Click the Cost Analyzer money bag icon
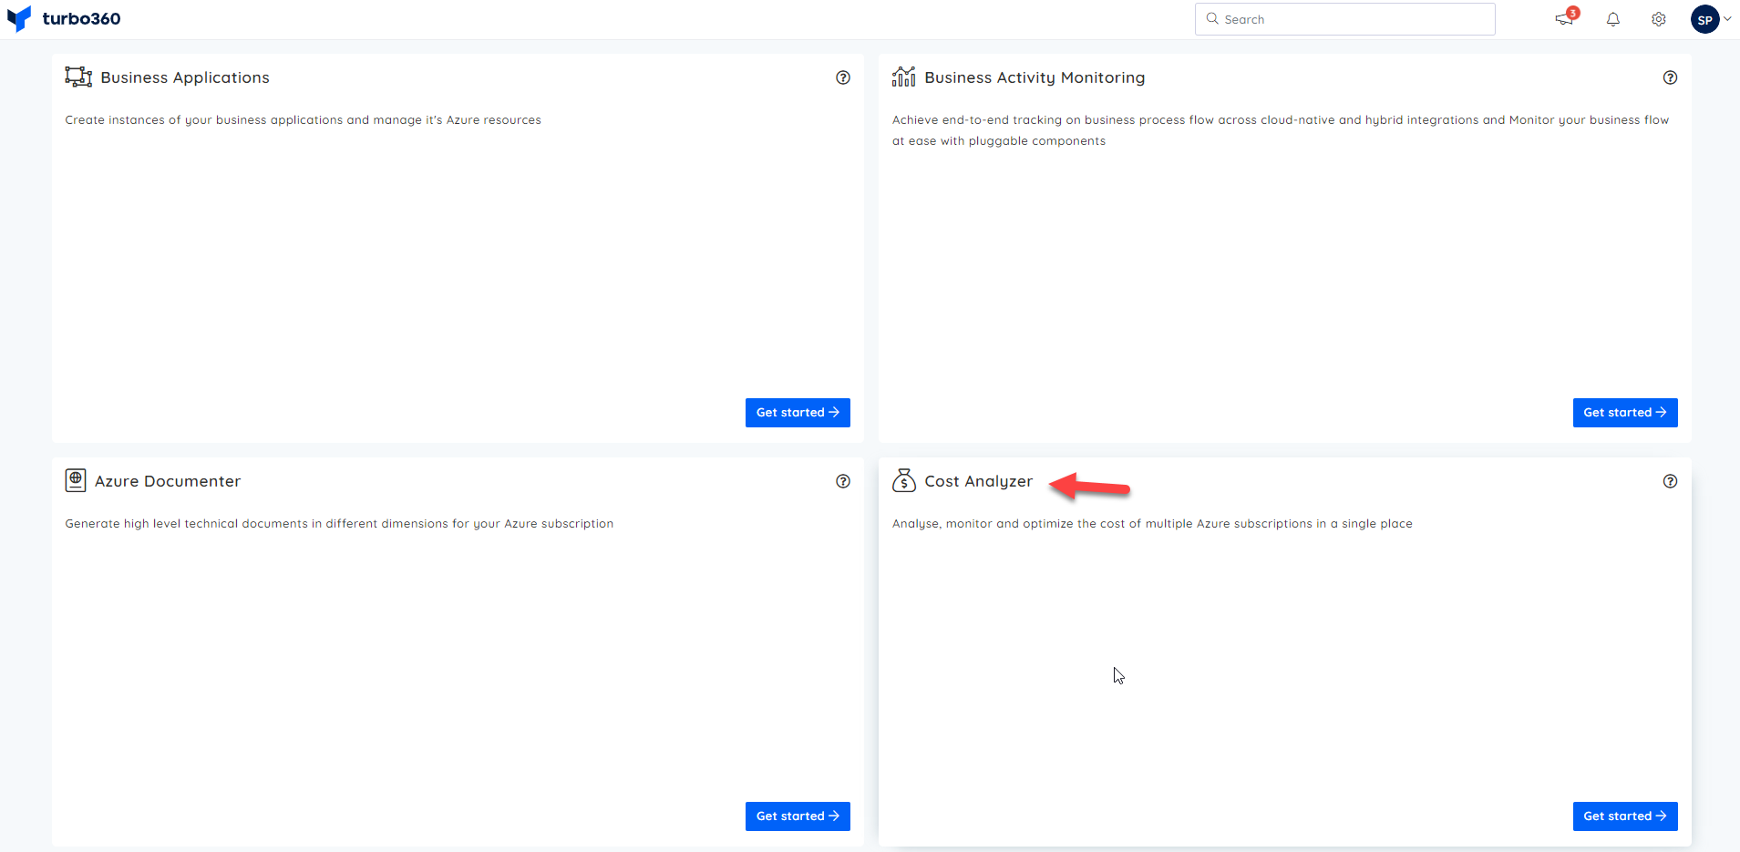The width and height of the screenshot is (1740, 852). tap(903, 480)
